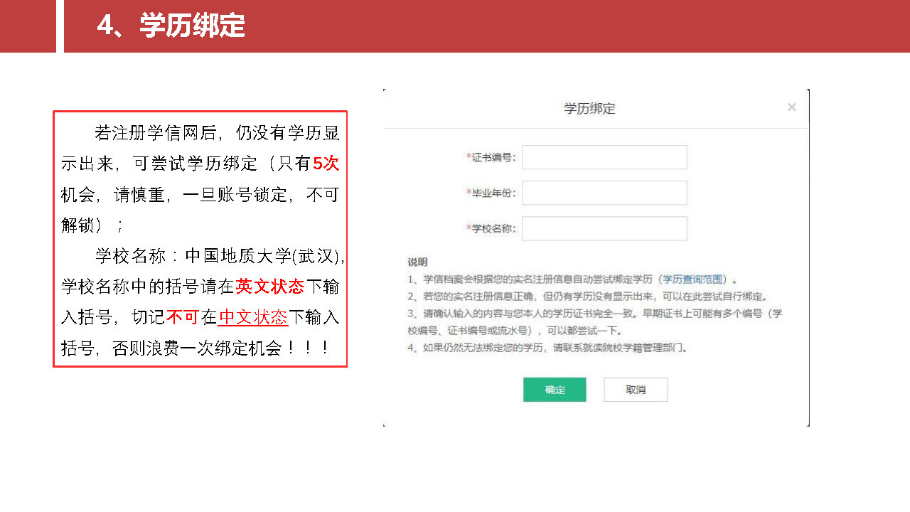Click the underlined 中文状态 text

(253, 317)
